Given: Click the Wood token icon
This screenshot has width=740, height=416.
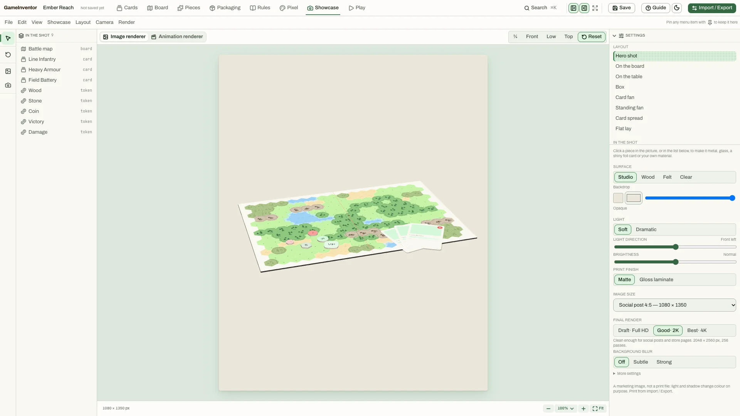Looking at the screenshot, I should coord(24,91).
